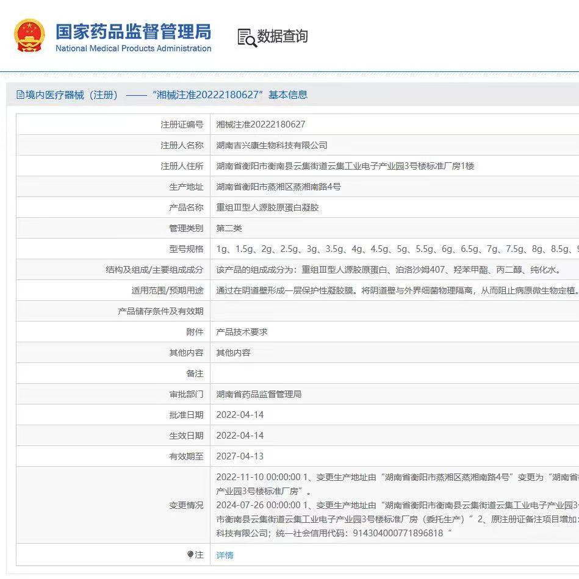
Task: Click the 2024-07-26 change record line
Action: (x=397, y=505)
